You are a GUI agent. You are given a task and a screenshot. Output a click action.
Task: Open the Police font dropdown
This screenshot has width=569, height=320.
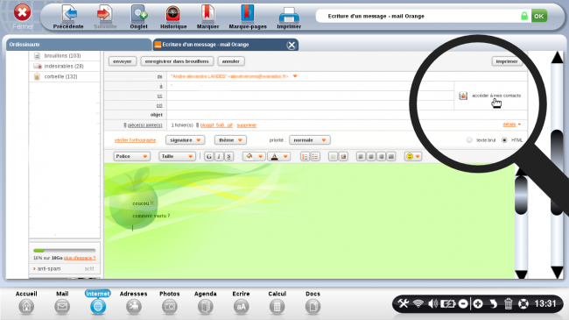[131, 156]
